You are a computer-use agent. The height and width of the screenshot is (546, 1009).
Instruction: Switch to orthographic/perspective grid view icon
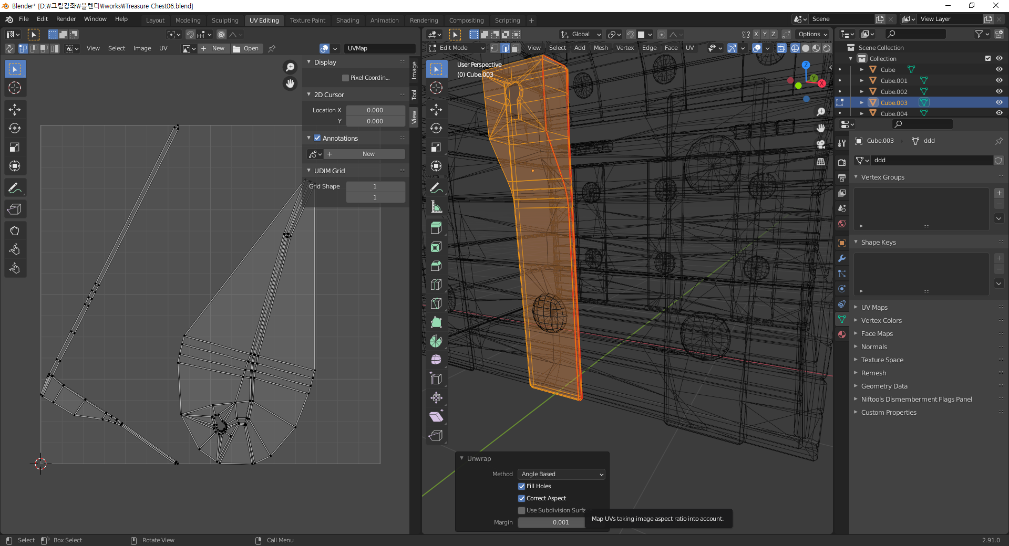pos(821,162)
